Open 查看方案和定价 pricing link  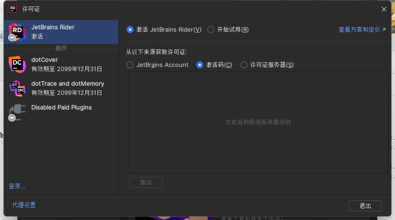pos(362,30)
